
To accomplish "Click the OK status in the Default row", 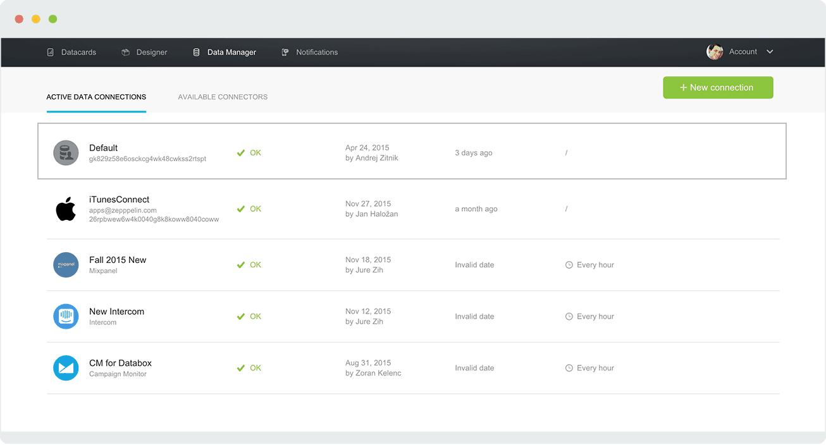I will (x=256, y=153).
